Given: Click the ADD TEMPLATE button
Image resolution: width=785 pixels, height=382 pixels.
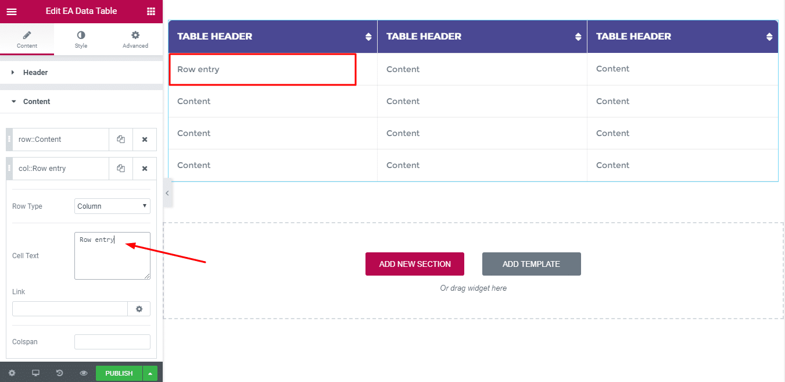Looking at the screenshot, I should coord(531,264).
